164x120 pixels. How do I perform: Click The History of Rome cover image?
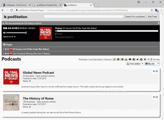[x=11, y=102]
